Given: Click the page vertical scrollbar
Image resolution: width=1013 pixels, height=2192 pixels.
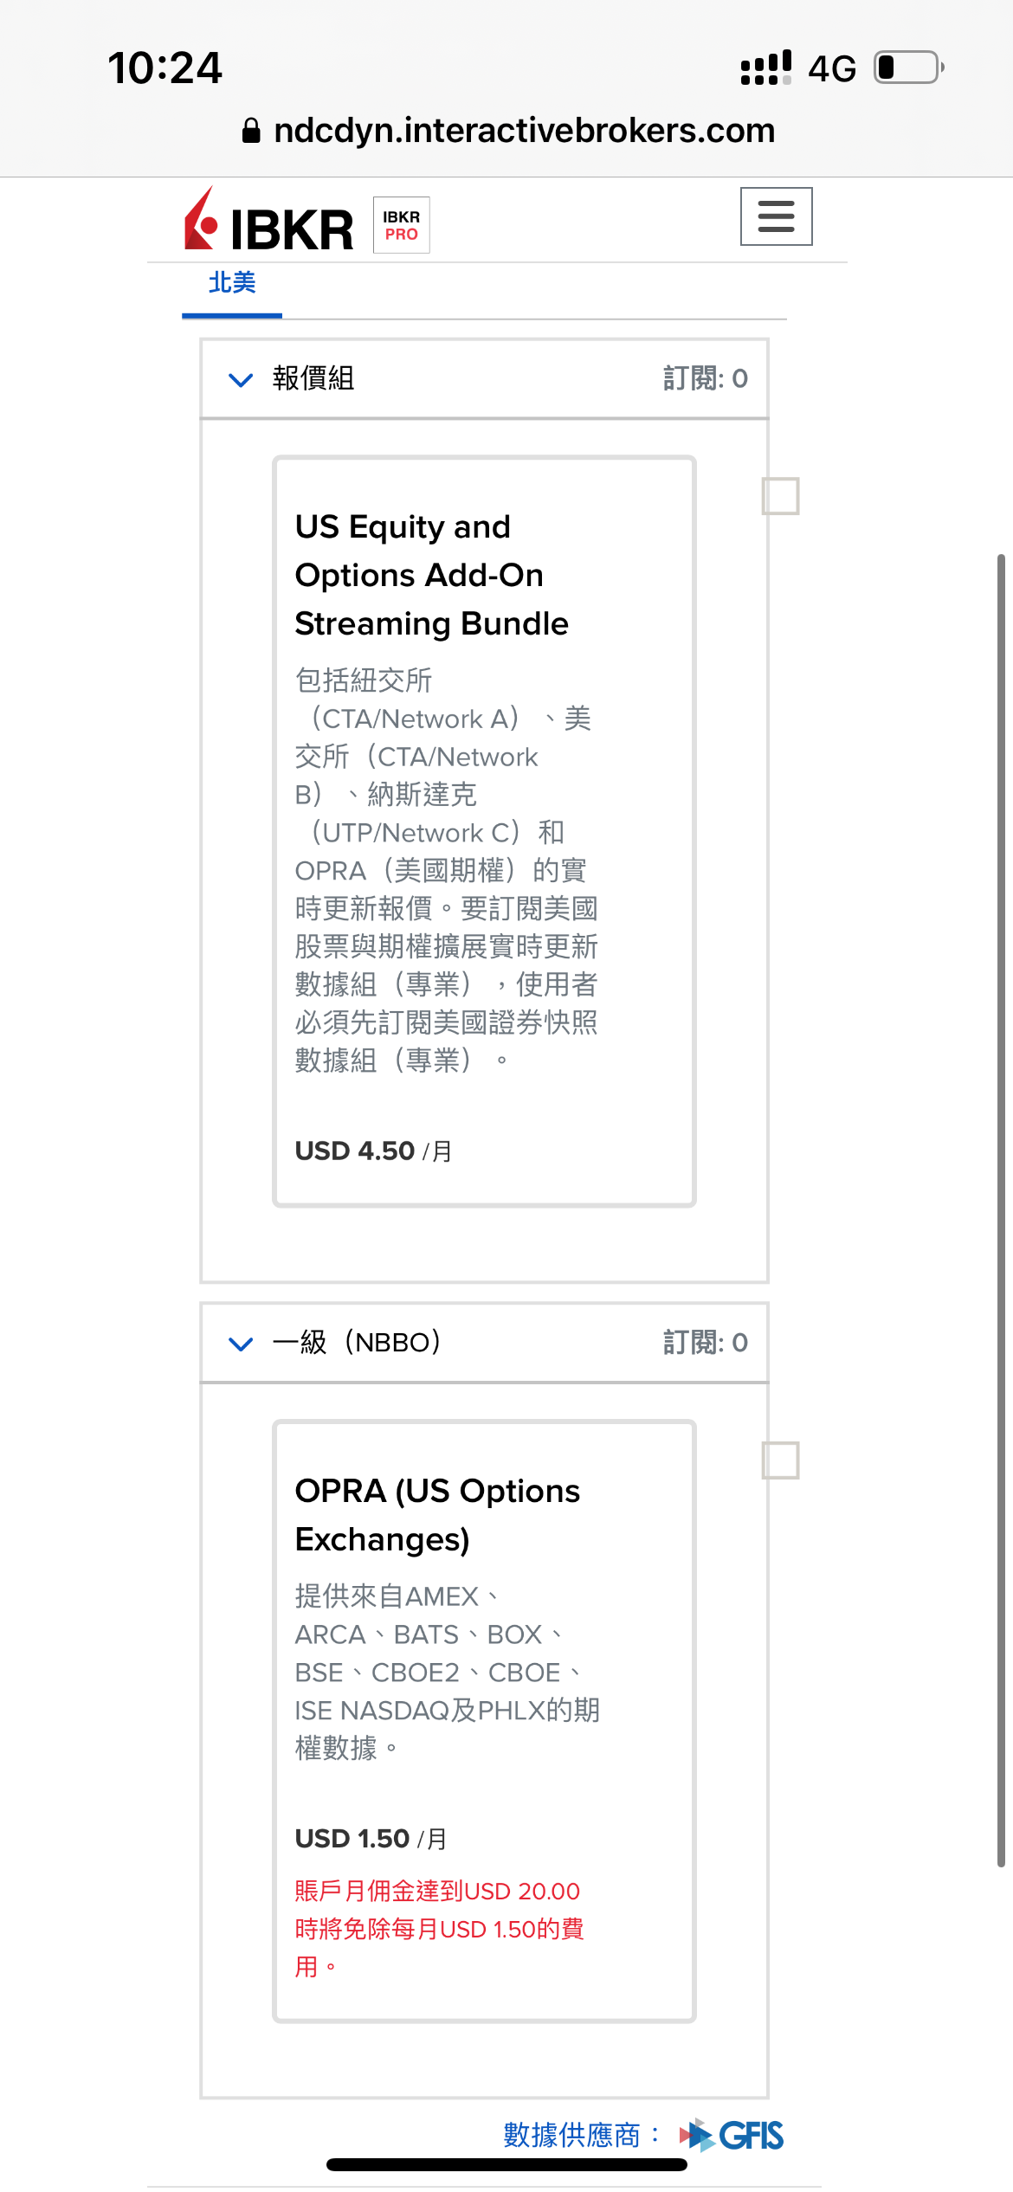Looking at the screenshot, I should pyautogui.click(x=1002, y=1210).
